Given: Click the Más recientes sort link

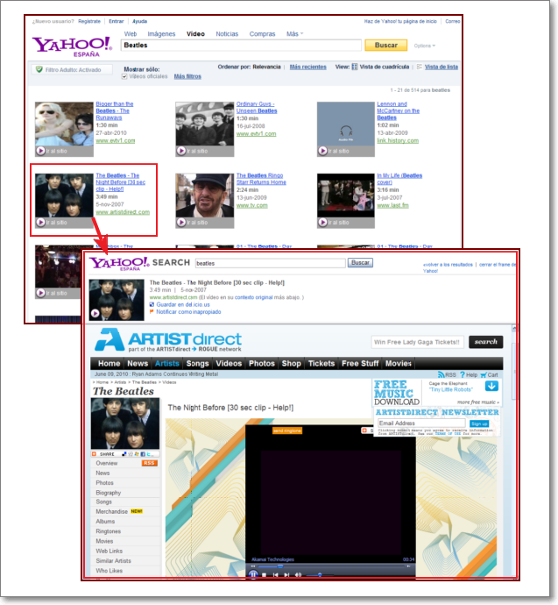Looking at the screenshot, I should click(307, 67).
